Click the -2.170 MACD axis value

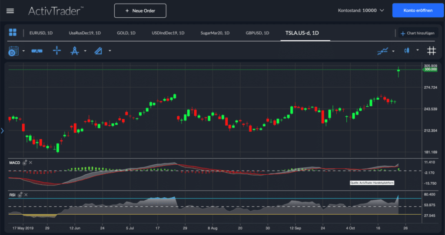click(430, 173)
